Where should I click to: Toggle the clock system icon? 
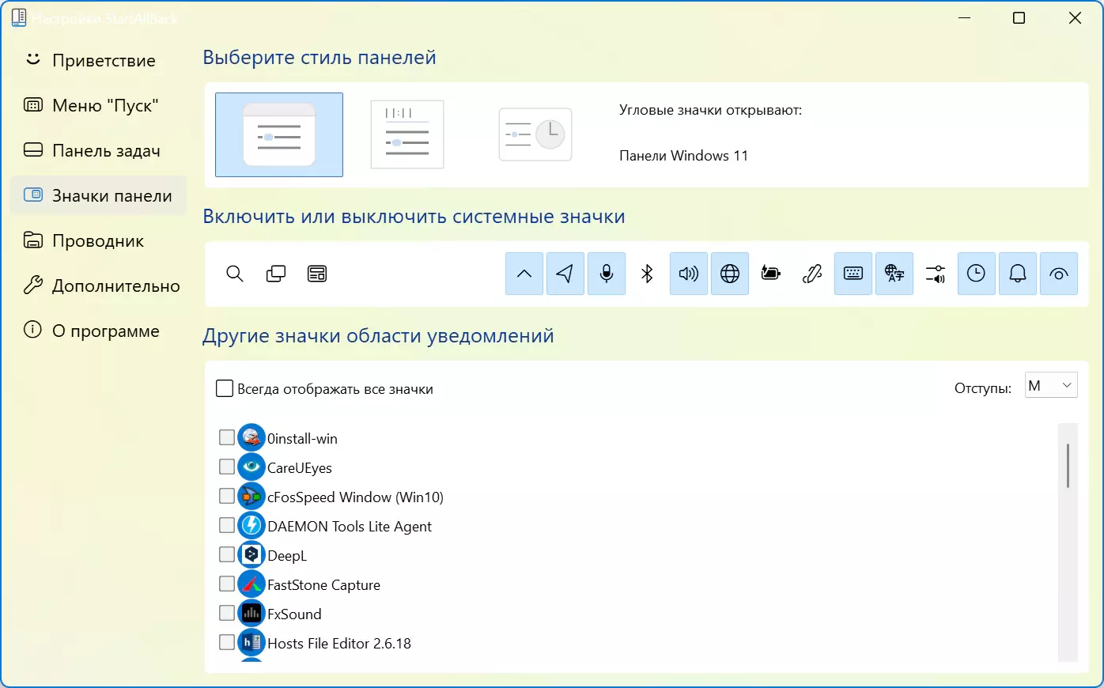[x=977, y=274]
